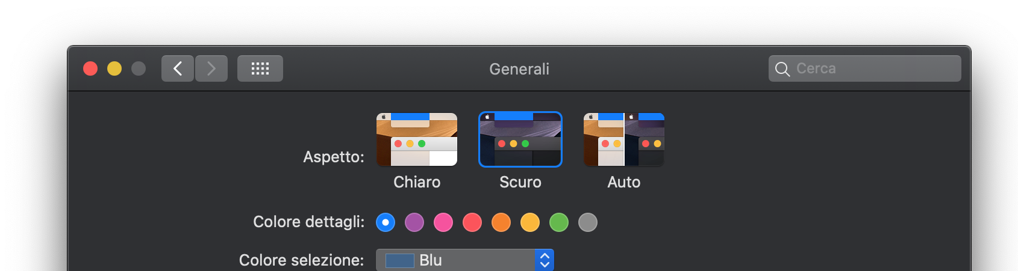Viewport: 1018px width, 271px height.
Task: Pick the red accent color dot
Action: tap(472, 222)
